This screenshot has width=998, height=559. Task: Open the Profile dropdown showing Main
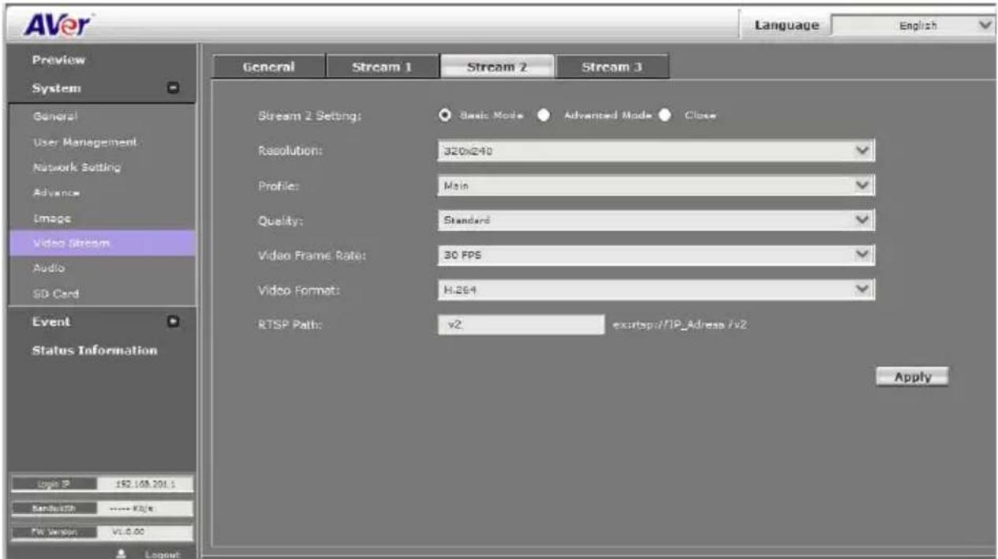tap(656, 185)
